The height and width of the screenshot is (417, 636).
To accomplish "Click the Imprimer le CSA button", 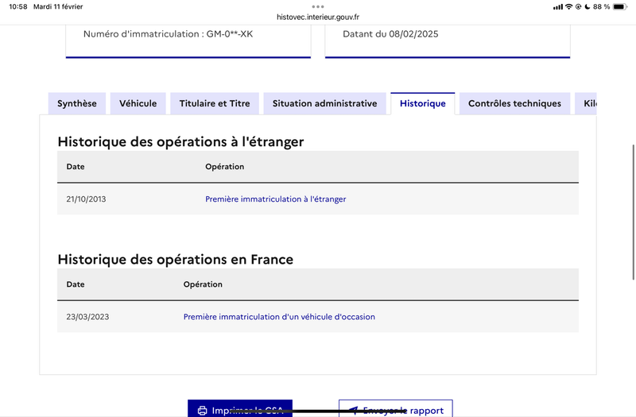I will tap(240, 408).
